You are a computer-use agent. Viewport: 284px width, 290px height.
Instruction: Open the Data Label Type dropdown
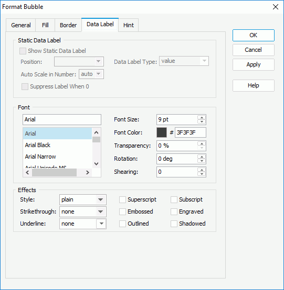[x=184, y=61]
